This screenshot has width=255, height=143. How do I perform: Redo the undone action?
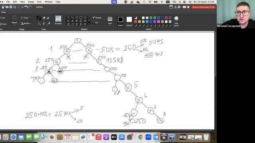pos(30,7)
